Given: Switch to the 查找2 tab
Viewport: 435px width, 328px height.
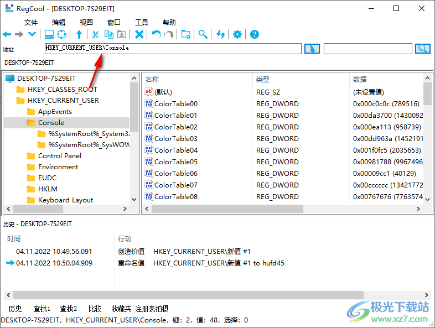Looking at the screenshot, I should [x=68, y=309].
